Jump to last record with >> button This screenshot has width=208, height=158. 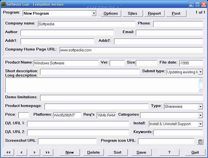48,153
